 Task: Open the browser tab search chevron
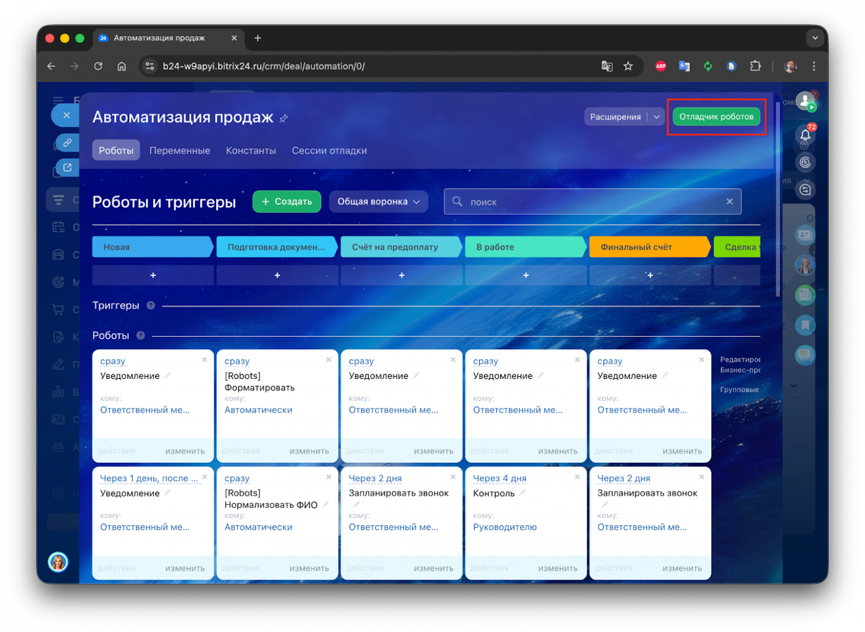(x=815, y=38)
